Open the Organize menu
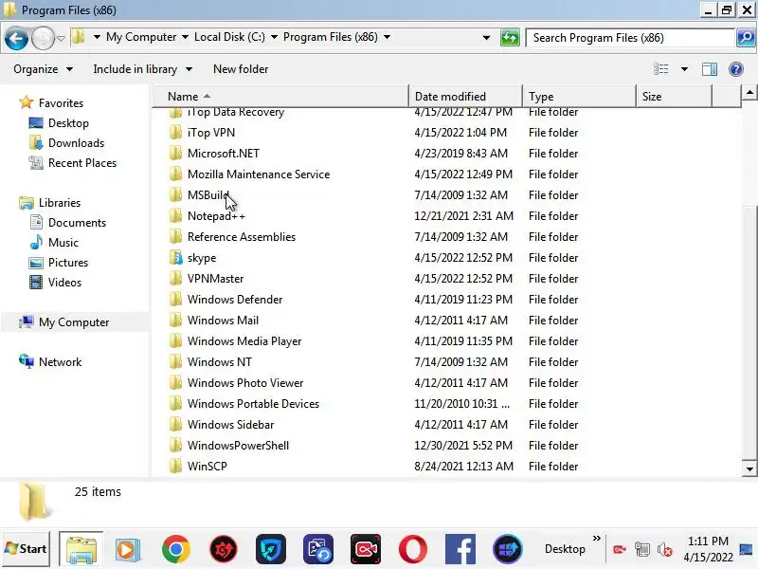 click(x=43, y=69)
